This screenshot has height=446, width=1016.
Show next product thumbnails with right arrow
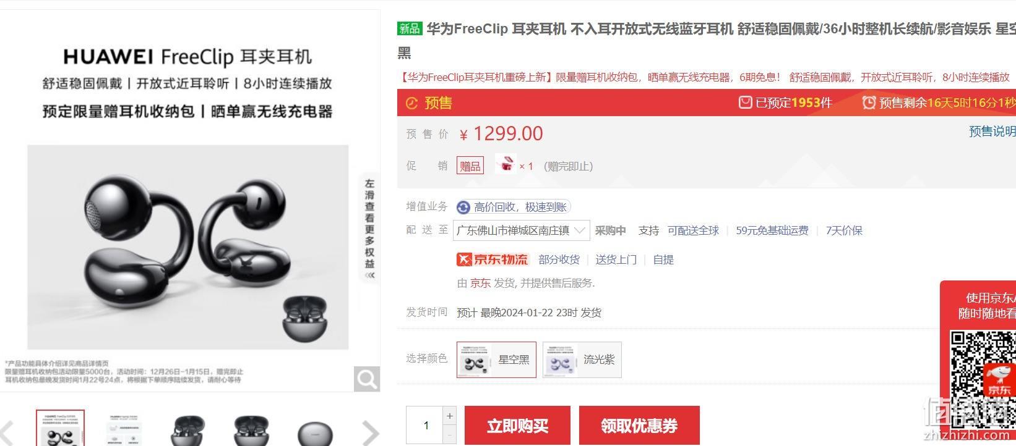tap(370, 432)
